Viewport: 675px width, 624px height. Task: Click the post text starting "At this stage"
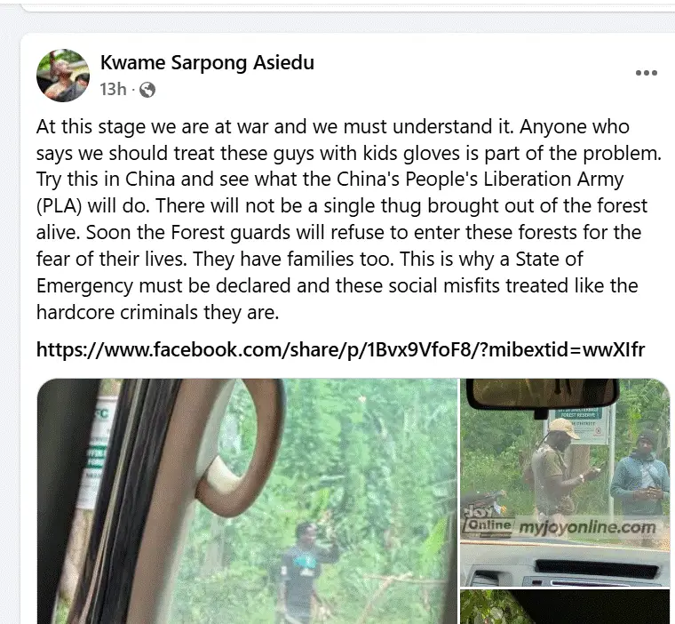(349, 220)
